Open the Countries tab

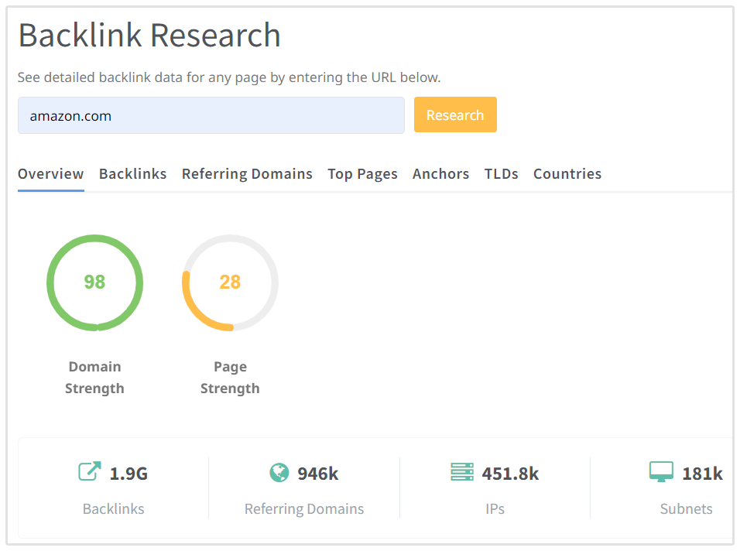pos(567,174)
